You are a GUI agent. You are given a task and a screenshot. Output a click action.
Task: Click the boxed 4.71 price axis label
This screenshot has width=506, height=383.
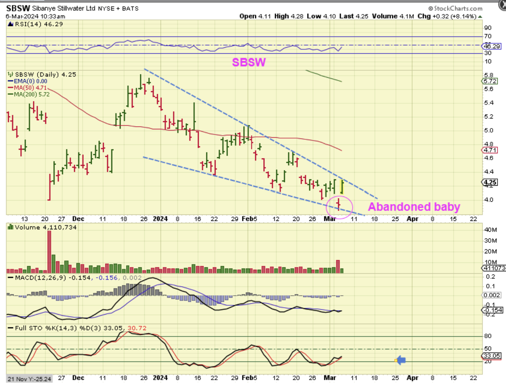click(x=490, y=150)
